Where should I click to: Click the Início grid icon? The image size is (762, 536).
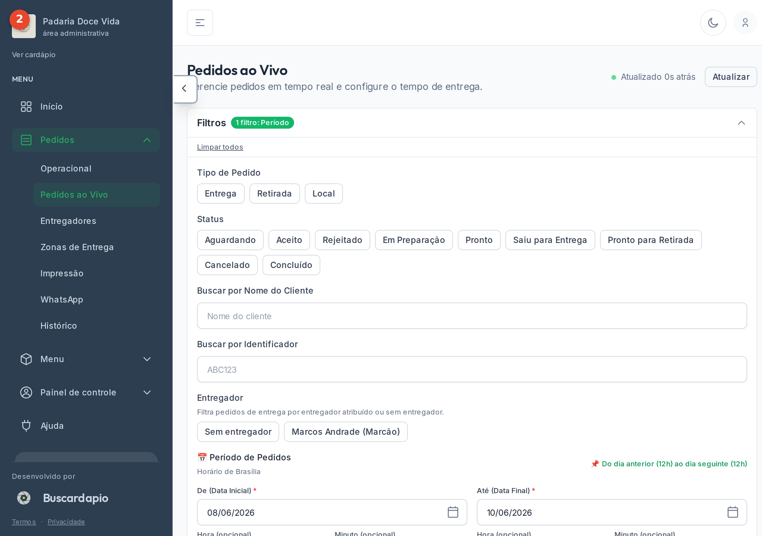(26, 107)
